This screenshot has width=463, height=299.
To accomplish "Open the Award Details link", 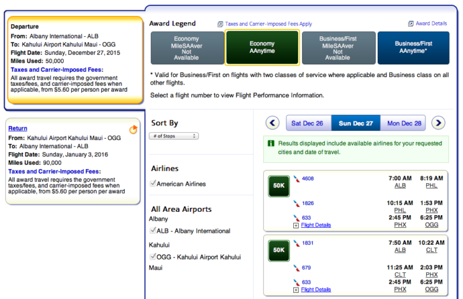I will [431, 24].
